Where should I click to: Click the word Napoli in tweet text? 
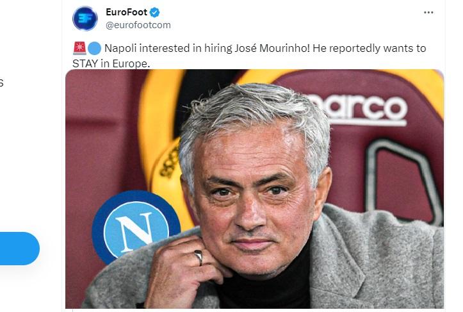120,48
